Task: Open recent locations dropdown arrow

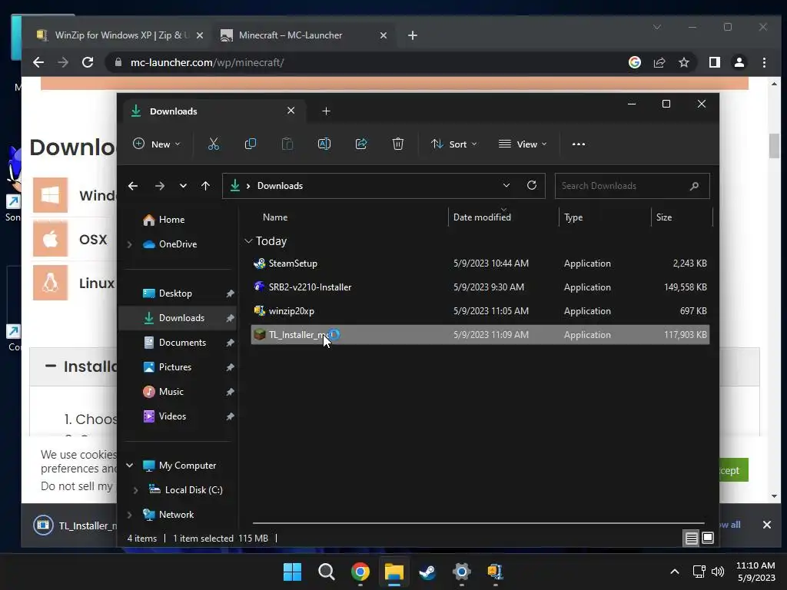Action: [x=183, y=186]
